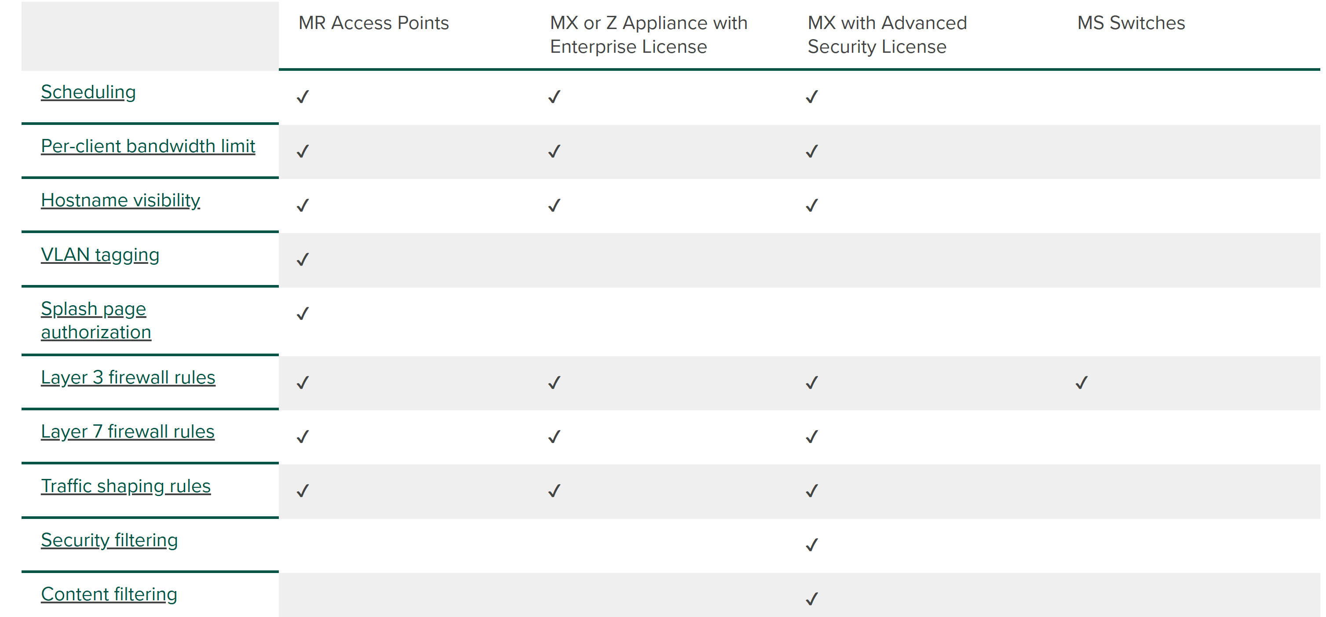1326x617 pixels.
Task: Click the Enterprise License checkmark for Traffic shaping
Action: point(555,490)
